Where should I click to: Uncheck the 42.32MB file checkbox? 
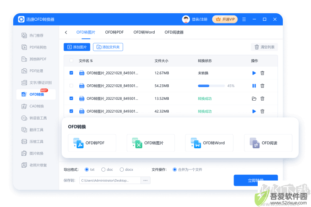(x=71, y=111)
